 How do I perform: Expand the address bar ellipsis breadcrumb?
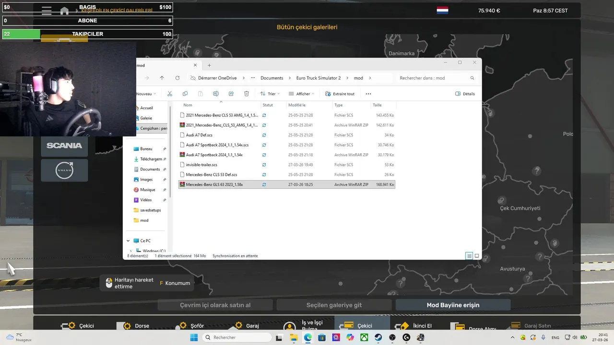(x=253, y=78)
